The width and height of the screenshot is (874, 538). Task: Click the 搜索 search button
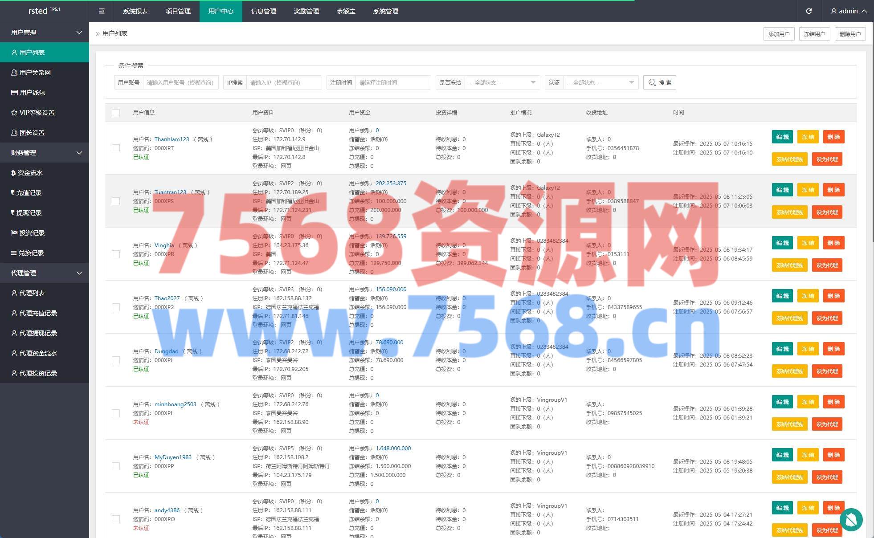coord(659,82)
